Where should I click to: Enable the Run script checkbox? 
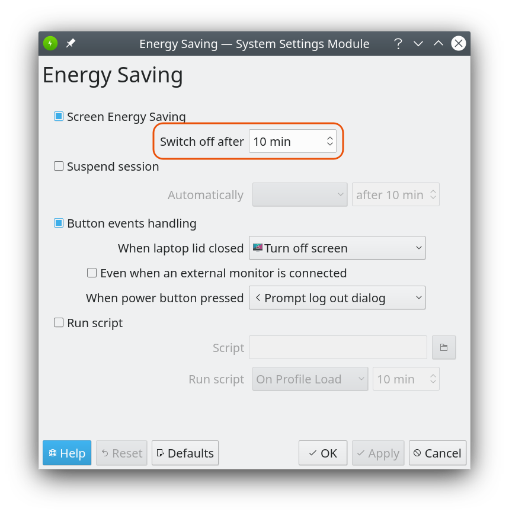point(59,323)
